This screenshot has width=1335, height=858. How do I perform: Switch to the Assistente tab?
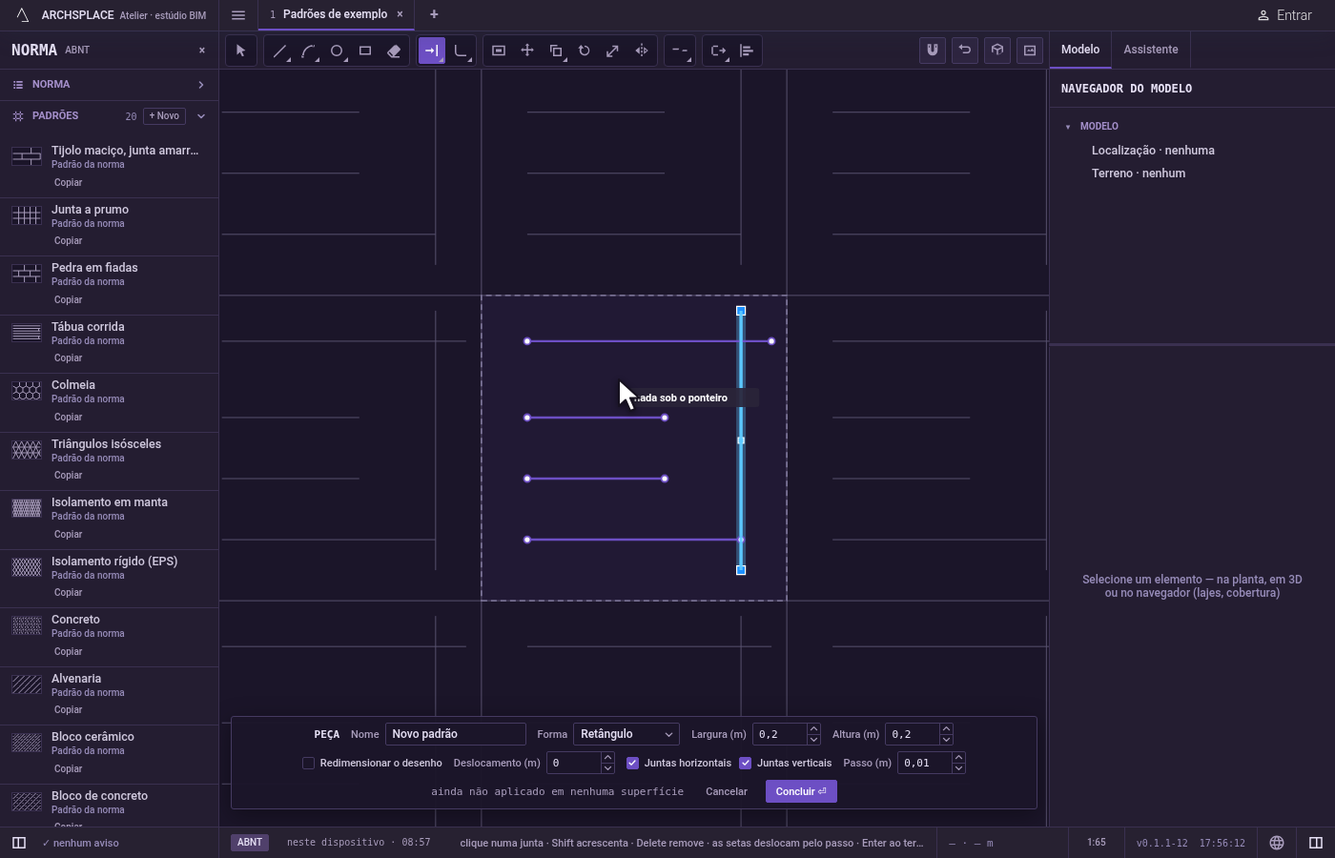(1150, 50)
